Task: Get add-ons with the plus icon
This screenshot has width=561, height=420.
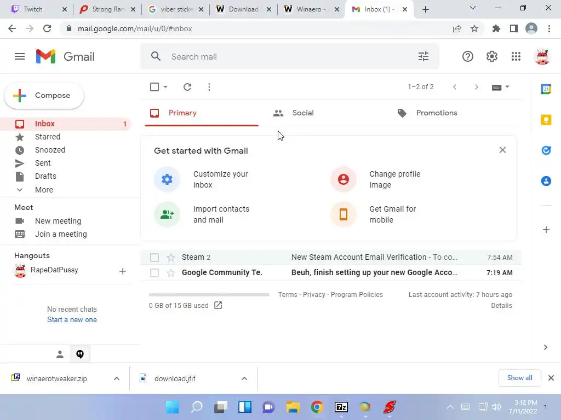Action: [x=546, y=230]
